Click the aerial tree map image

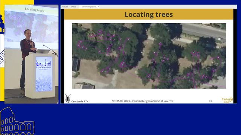(149, 56)
